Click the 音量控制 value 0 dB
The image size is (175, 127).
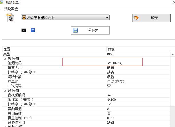(110, 118)
